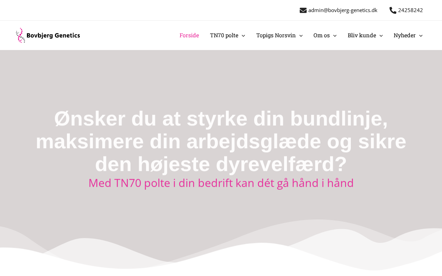The width and height of the screenshot is (442, 276).
Task: Expand the Bliv kunde dropdown chevron
Action: (x=381, y=36)
